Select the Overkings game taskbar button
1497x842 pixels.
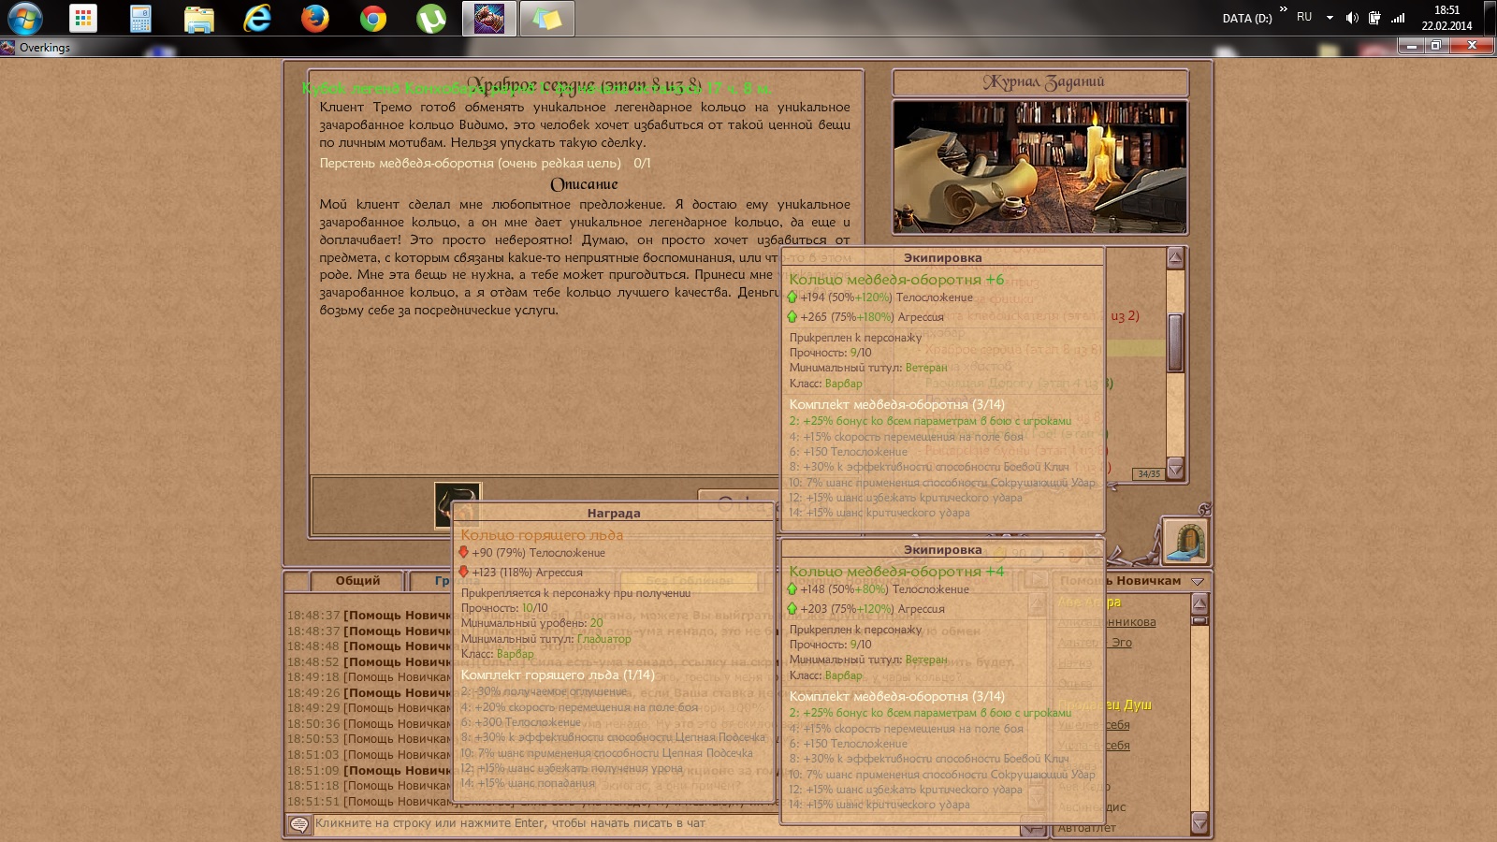pyautogui.click(x=489, y=18)
